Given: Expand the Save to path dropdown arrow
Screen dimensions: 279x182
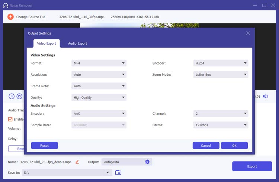Looking at the screenshot, I should coord(108,172).
